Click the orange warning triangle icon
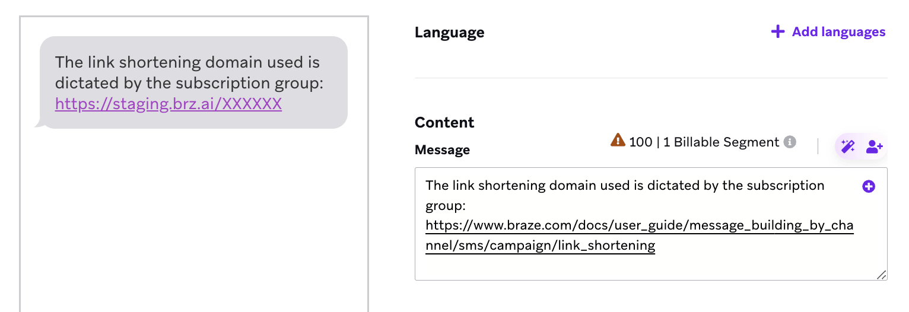 pyautogui.click(x=618, y=141)
